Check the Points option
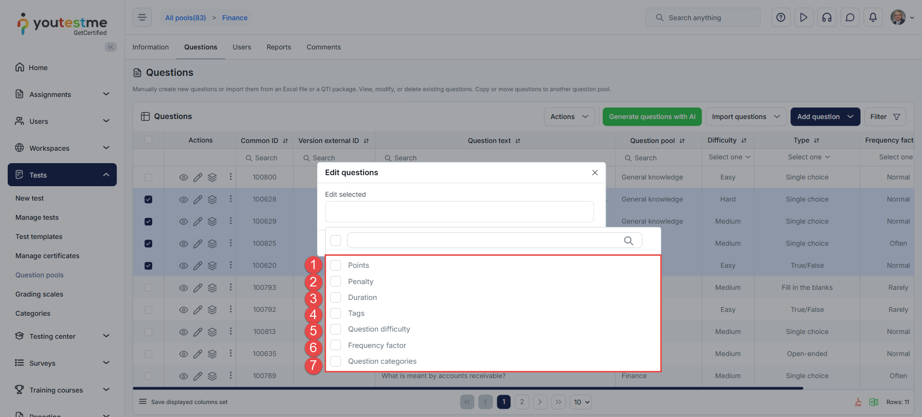 pos(336,265)
